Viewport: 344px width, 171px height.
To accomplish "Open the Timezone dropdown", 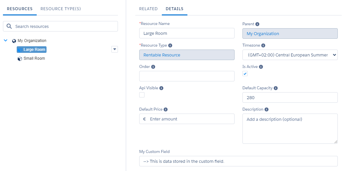I will (290, 55).
